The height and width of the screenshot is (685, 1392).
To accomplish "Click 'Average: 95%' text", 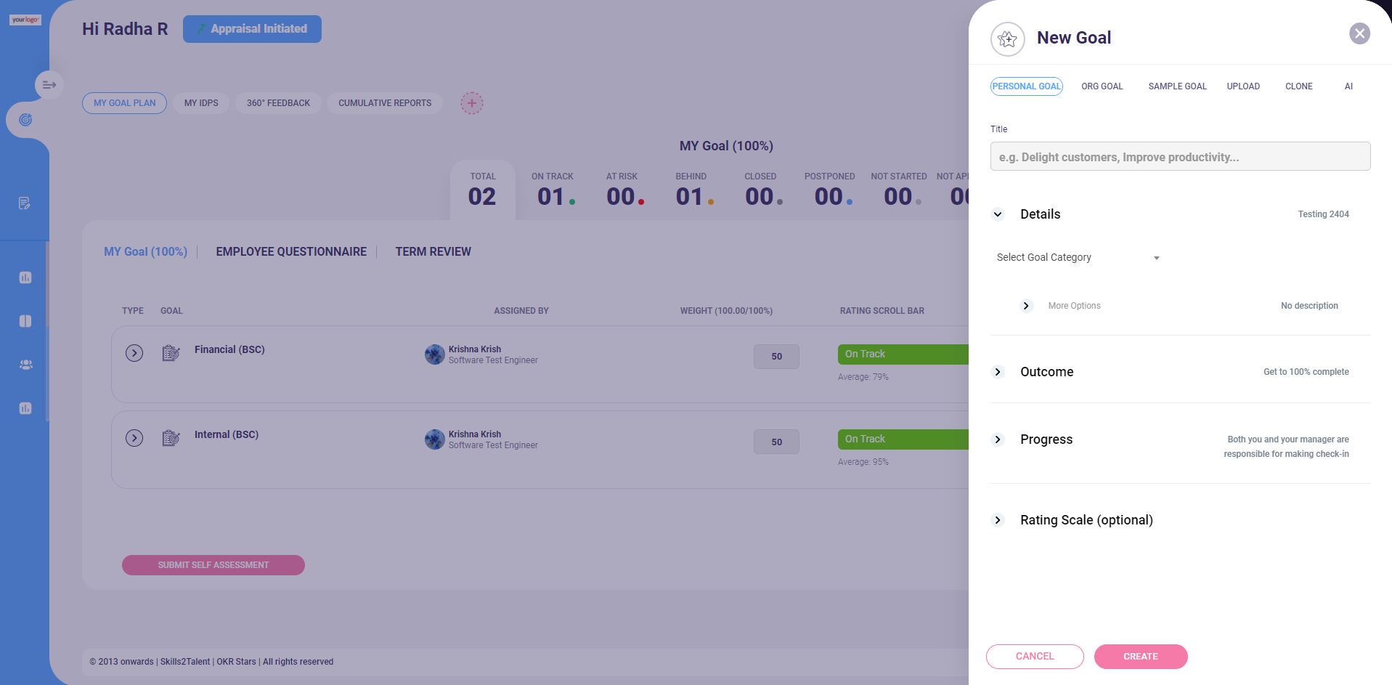I will (x=863, y=462).
